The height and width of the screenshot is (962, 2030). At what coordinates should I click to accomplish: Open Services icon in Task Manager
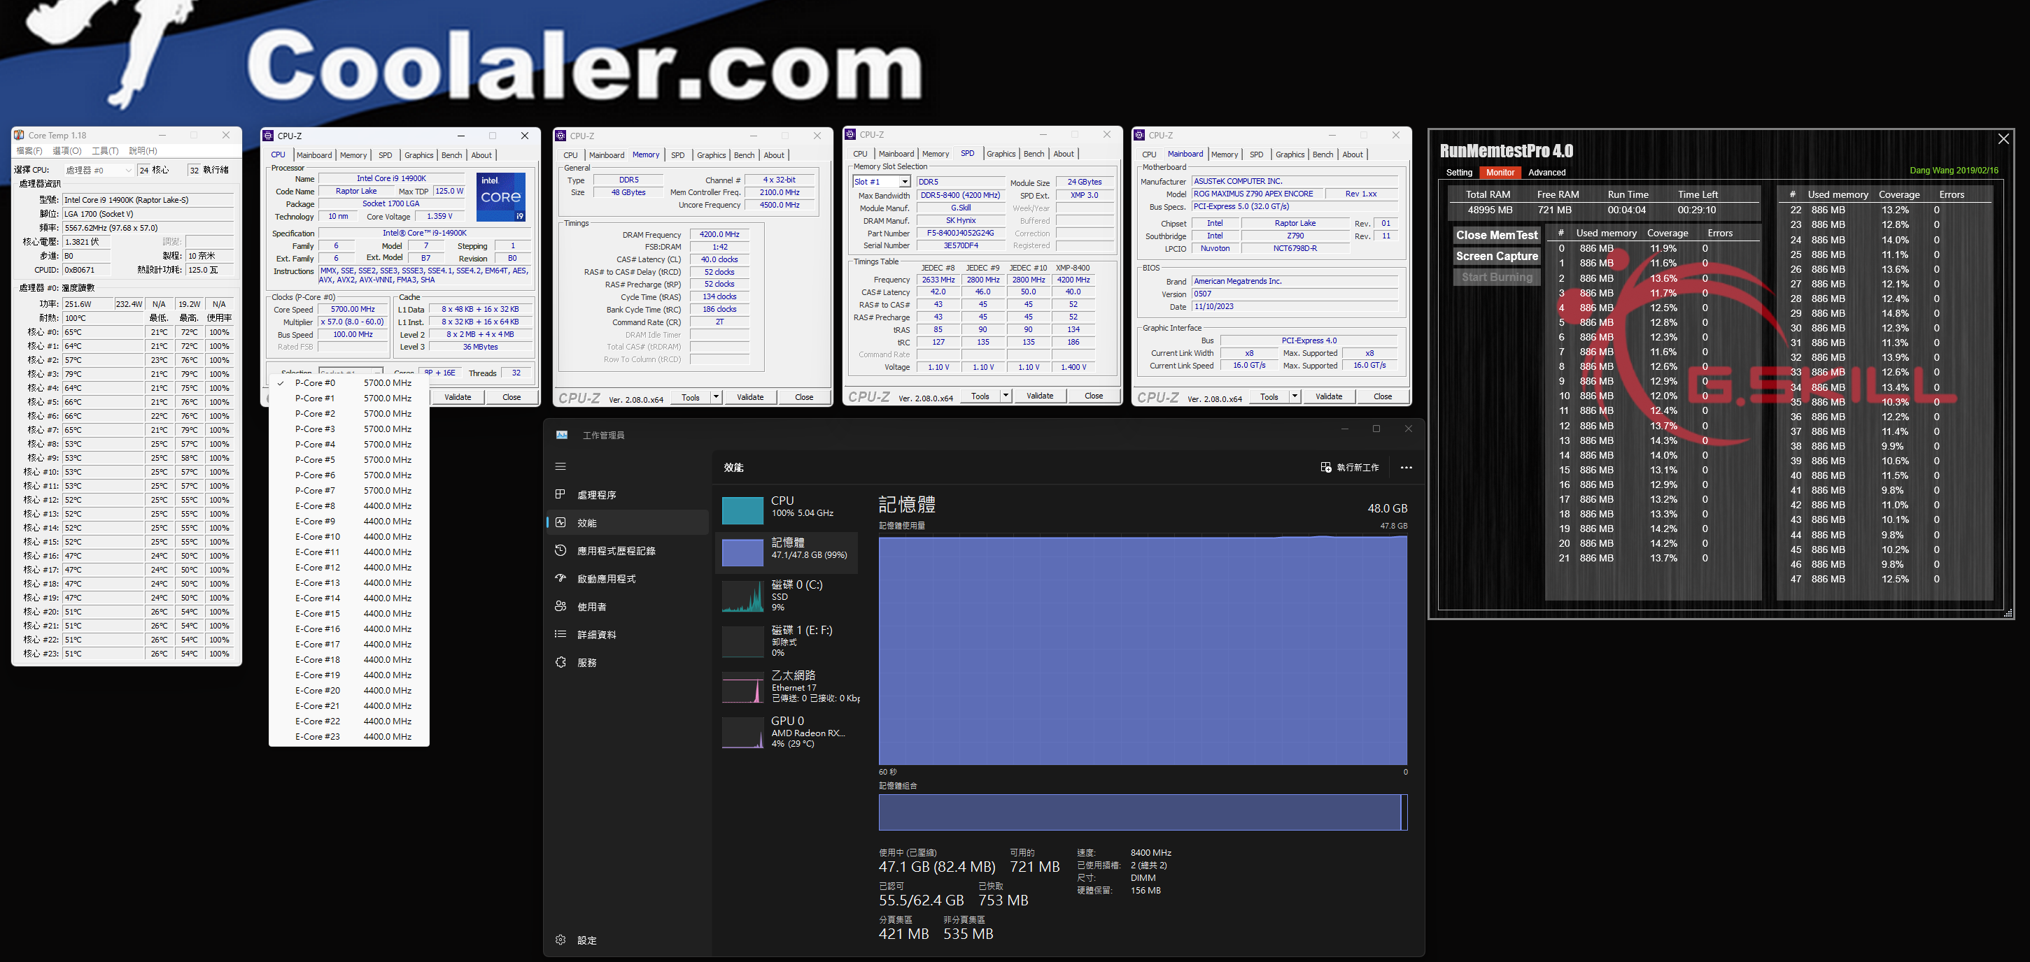561,662
